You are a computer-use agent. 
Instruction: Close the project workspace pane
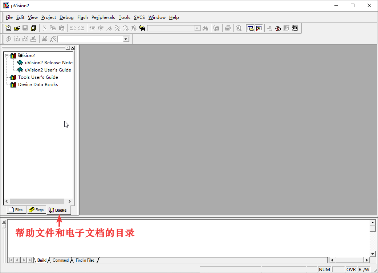pos(73,48)
